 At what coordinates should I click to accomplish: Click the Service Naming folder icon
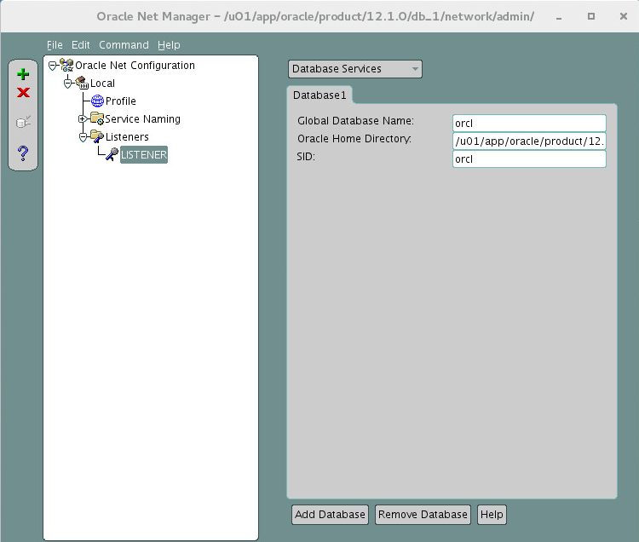97,118
